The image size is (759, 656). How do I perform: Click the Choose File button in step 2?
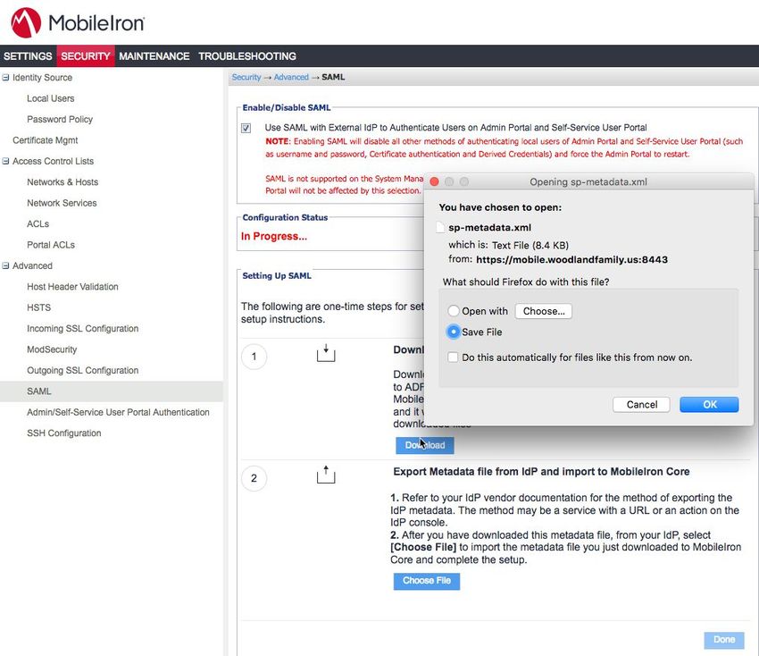pyautogui.click(x=427, y=581)
